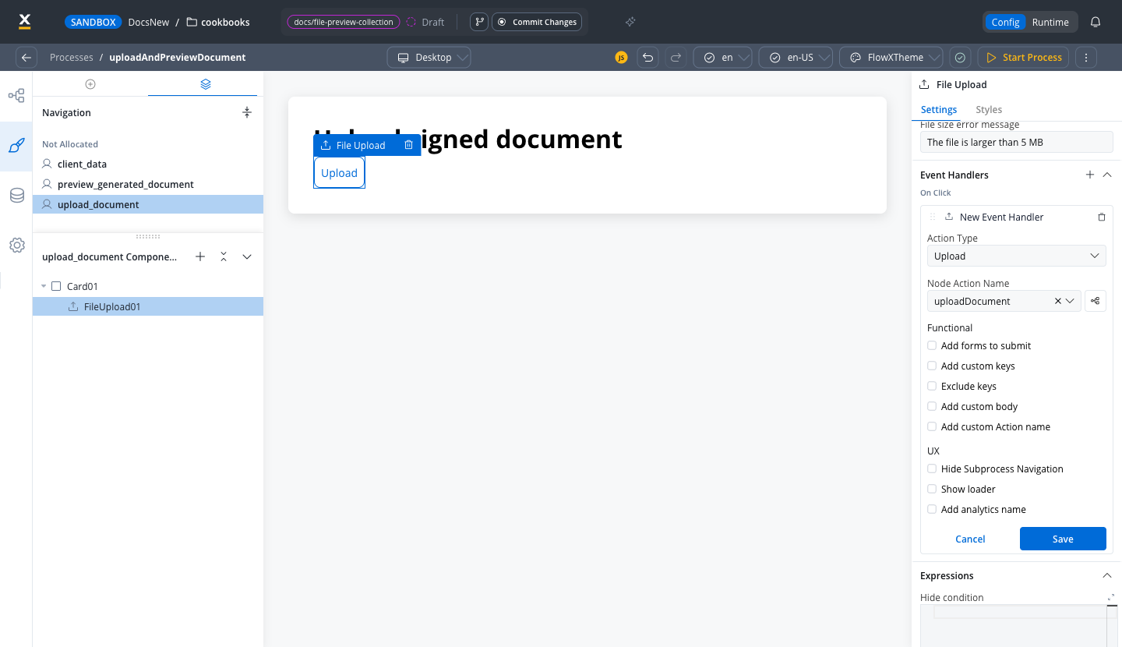Open the process flow diagram sidebar icon
The height and width of the screenshot is (647, 1122).
click(x=16, y=96)
